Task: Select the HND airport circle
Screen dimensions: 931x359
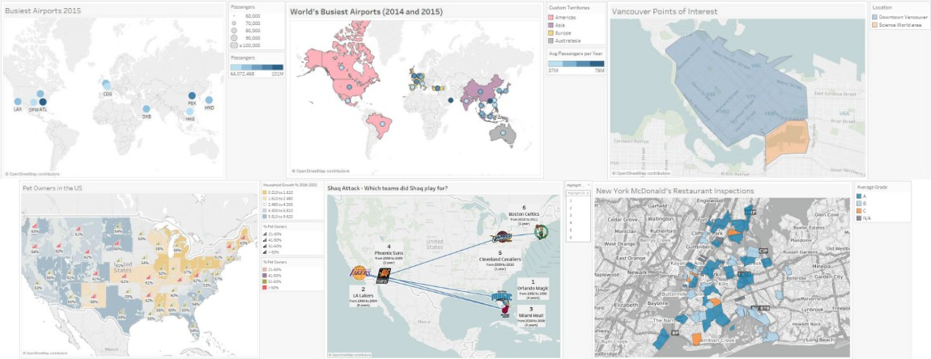Action: tap(209, 100)
